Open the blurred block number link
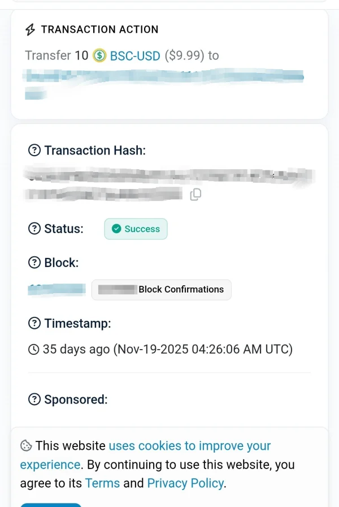339x507 pixels. pos(56,289)
